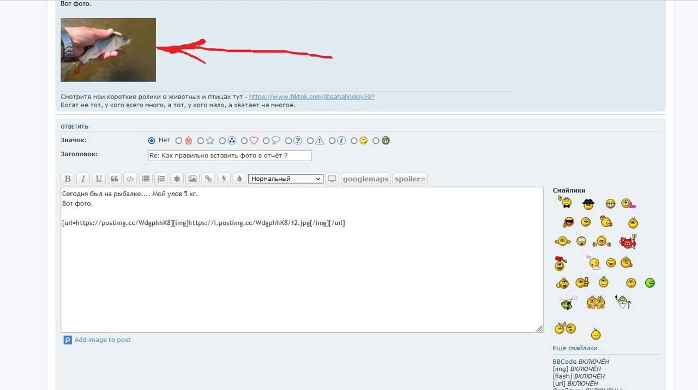
Task: Open font color picker droplet button
Action: pyautogui.click(x=239, y=179)
